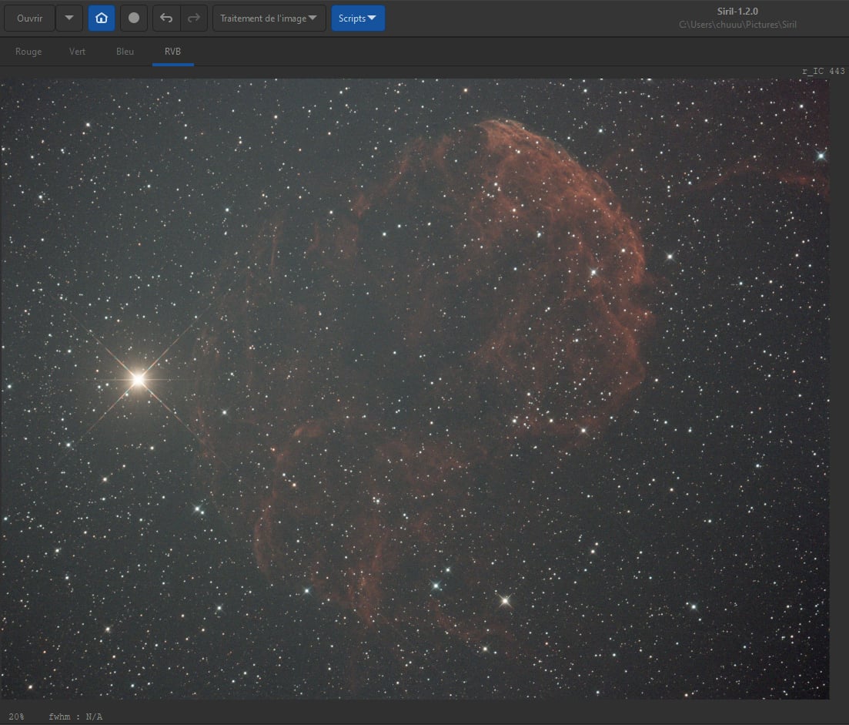Click the r_IC 443 file name label
Screen dimensions: 849x725
(x=823, y=71)
